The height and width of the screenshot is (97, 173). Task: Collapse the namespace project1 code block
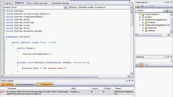[5, 37]
